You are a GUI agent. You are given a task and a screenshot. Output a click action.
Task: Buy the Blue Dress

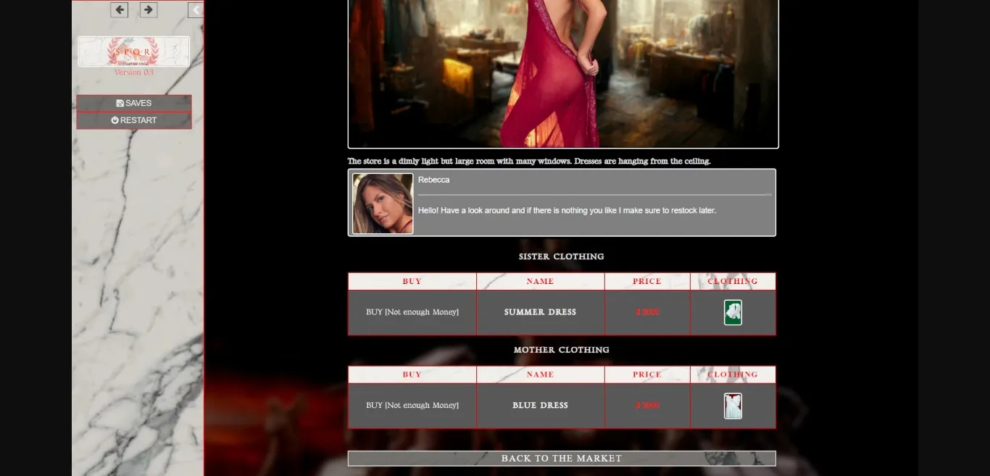412,405
